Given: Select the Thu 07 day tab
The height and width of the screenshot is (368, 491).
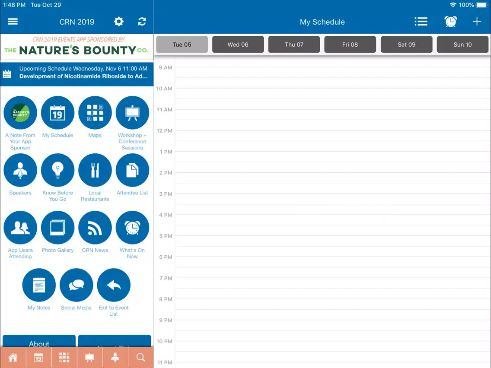Looking at the screenshot, I should 294,44.
